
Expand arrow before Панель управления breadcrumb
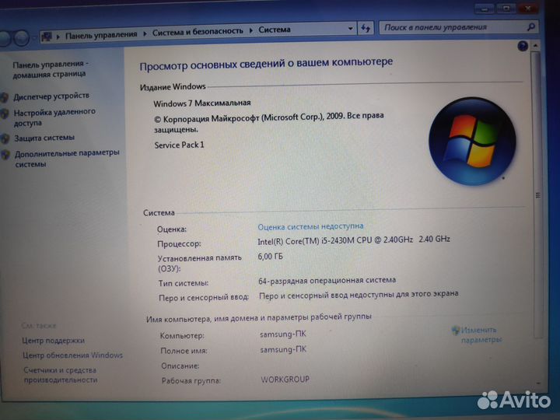[58, 37]
